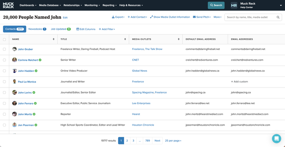Click verified badge next to John Lorinc
The image size is (285, 147).
coord(34,92)
